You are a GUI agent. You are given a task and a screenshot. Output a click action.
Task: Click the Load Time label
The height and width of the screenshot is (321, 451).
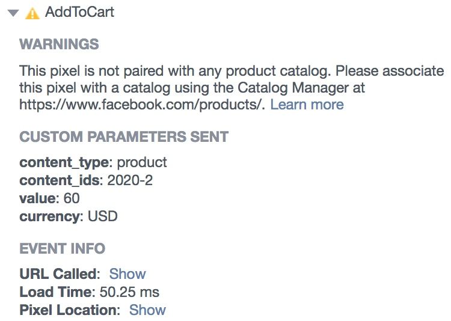pyautogui.click(x=57, y=292)
